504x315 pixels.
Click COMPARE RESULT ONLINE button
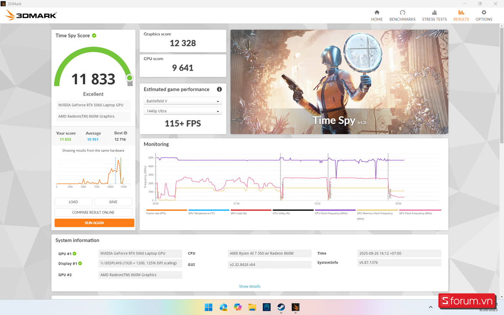click(93, 213)
